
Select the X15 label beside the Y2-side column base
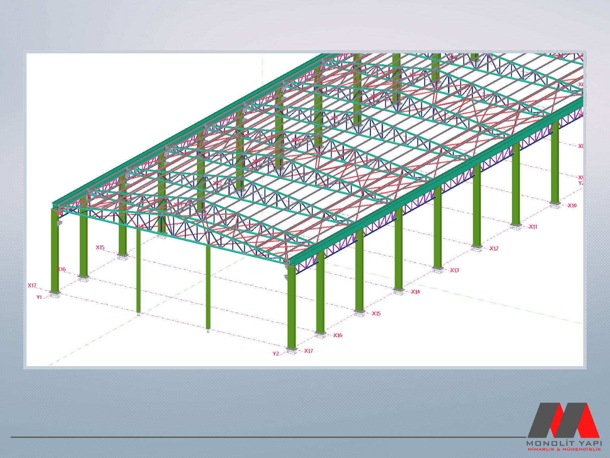click(376, 314)
